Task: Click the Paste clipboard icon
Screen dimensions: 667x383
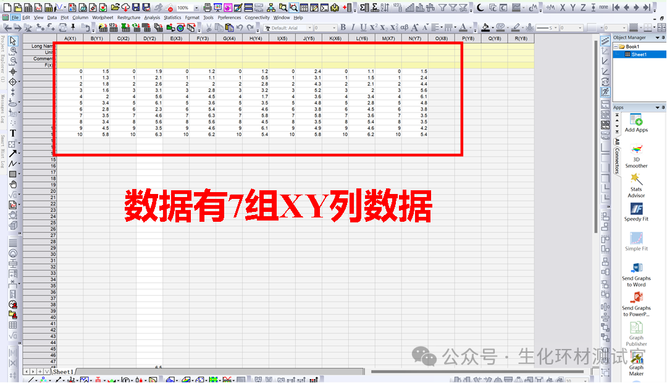Action: pyautogui.click(x=229, y=28)
